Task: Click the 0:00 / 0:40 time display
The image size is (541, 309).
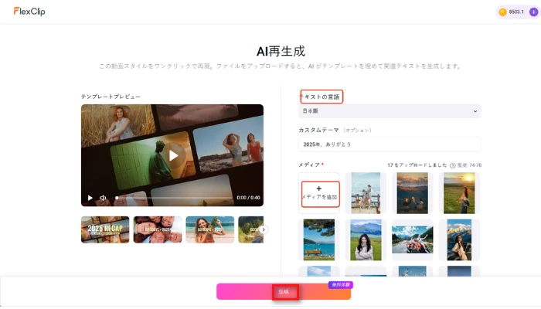Action: 248,198
